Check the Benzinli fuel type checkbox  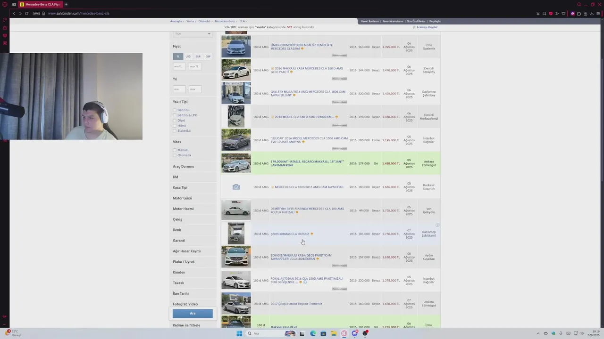(x=175, y=110)
